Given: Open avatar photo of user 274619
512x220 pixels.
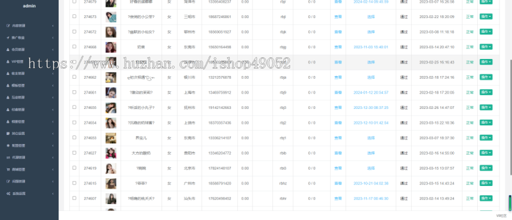Looking at the screenshot, I should click(111, 168).
